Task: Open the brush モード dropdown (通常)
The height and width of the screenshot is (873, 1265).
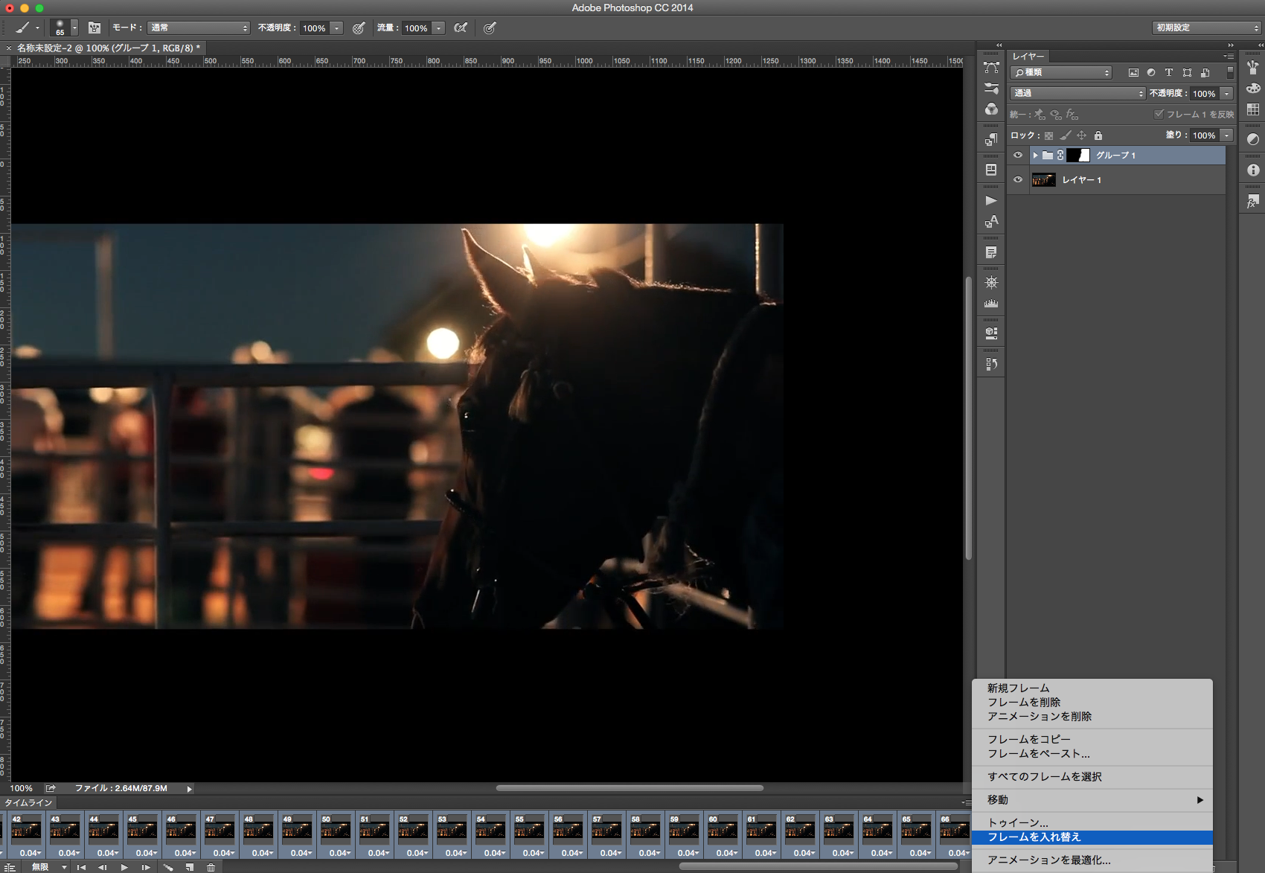Action: click(x=199, y=28)
